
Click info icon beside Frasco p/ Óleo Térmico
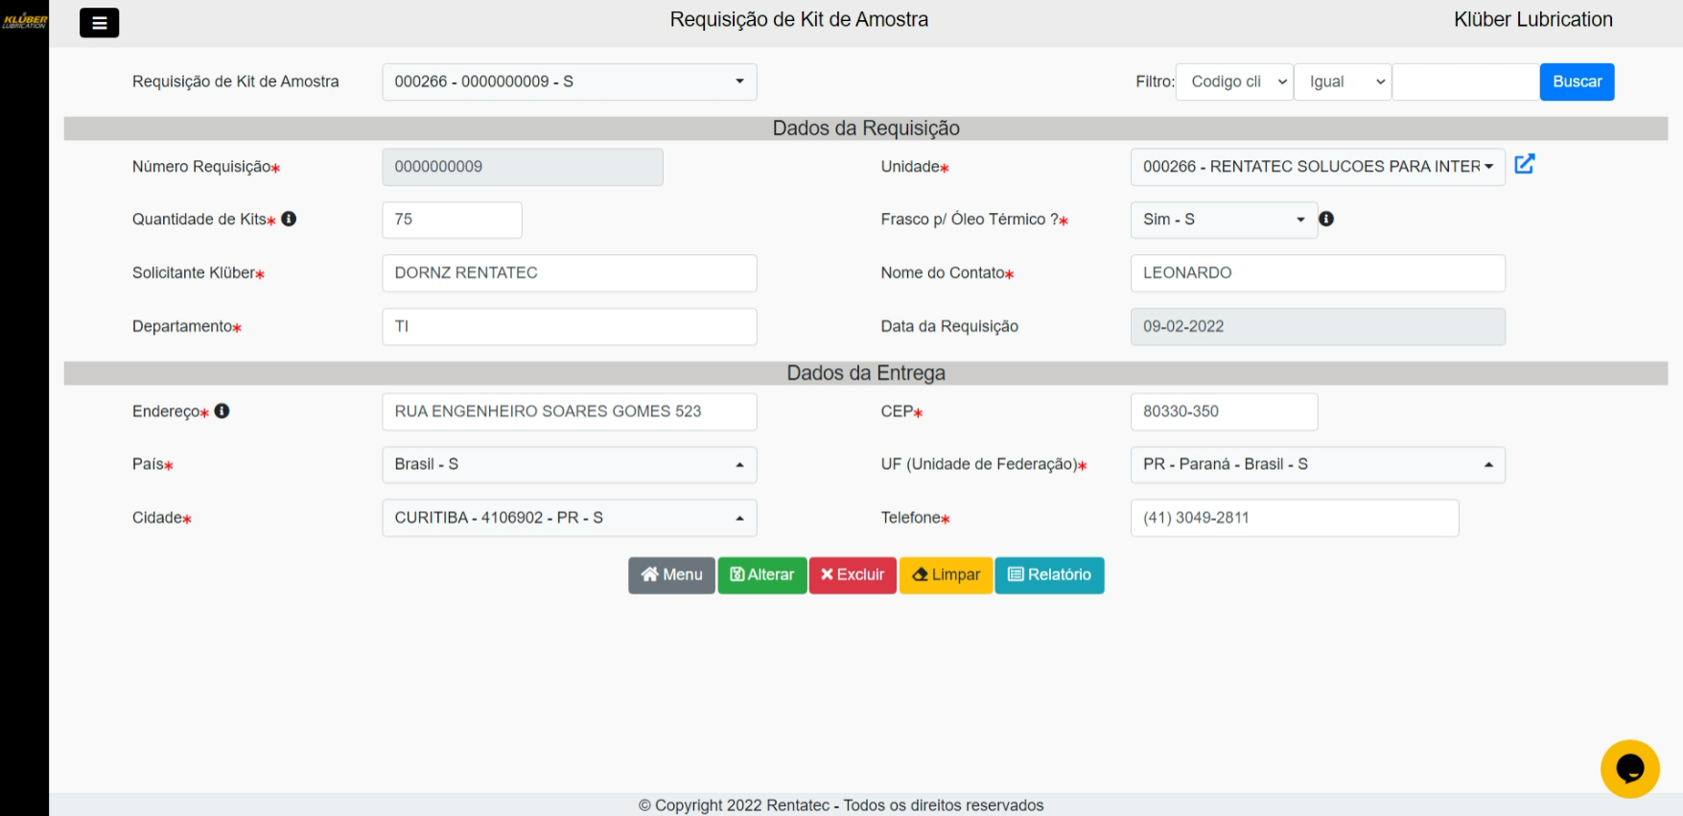(x=1326, y=219)
